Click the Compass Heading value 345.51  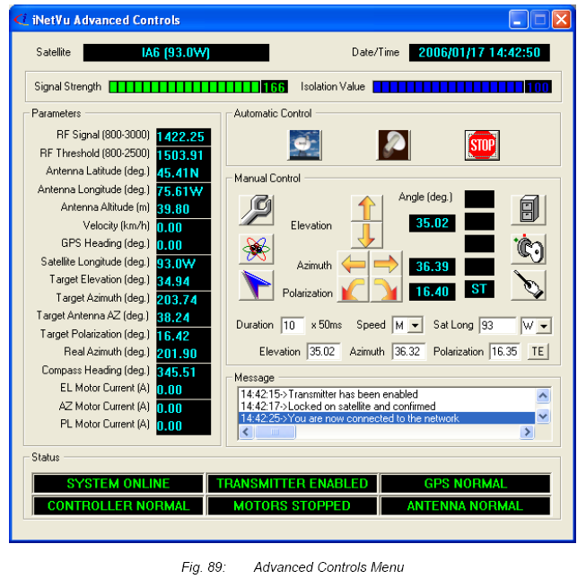[x=183, y=373]
